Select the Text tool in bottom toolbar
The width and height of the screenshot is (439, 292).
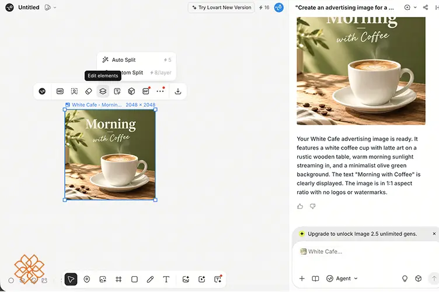166,279
